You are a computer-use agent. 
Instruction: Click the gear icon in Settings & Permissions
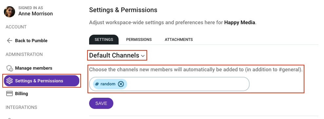coord(10,81)
